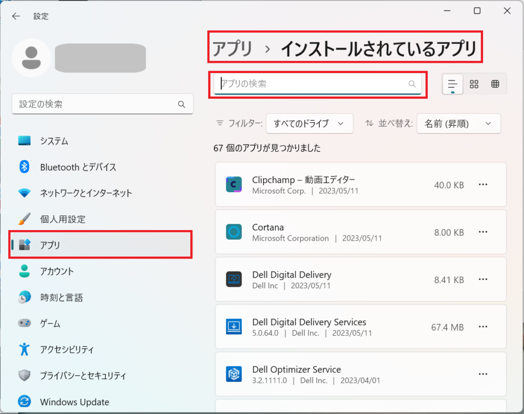Open more options for Dell Optimizer Service
The height and width of the screenshot is (414, 524).
click(x=483, y=374)
